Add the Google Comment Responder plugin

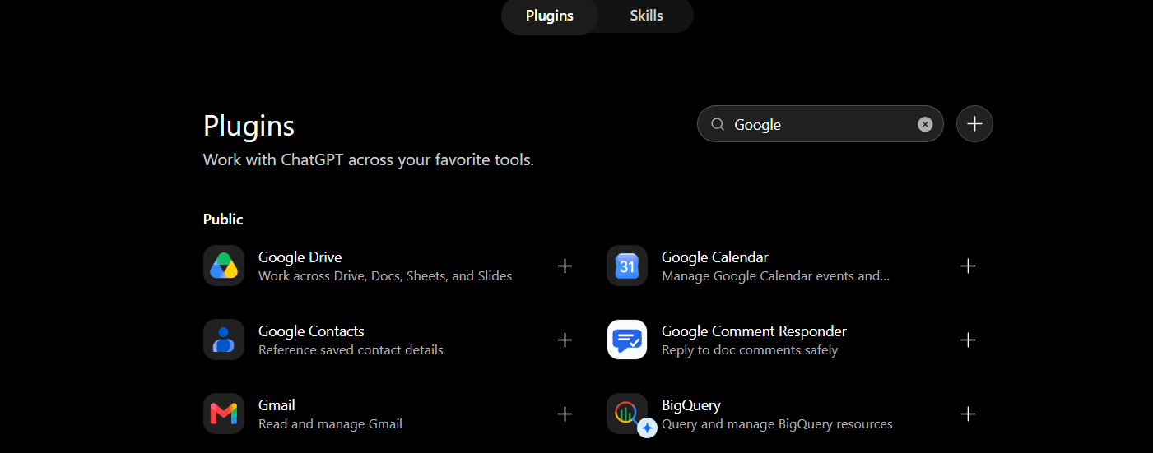click(x=968, y=340)
